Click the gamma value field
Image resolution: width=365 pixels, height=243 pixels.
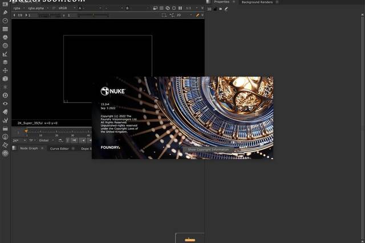coord(72,15)
